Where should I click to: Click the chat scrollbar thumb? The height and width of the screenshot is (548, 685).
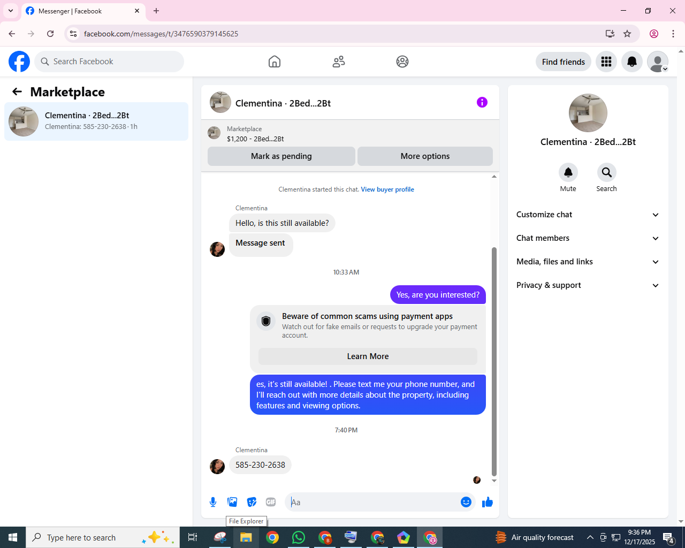[494, 361]
